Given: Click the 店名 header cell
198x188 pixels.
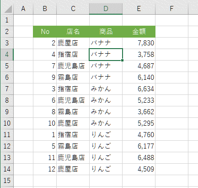Looking at the screenshot, I should tap(73, 32).
